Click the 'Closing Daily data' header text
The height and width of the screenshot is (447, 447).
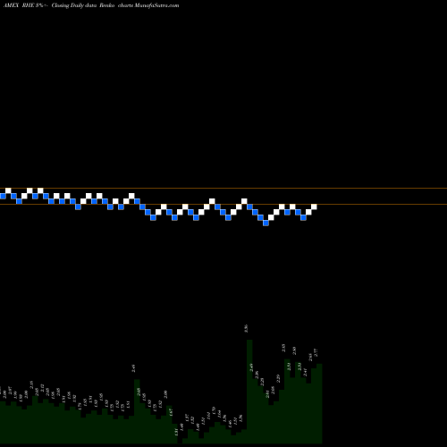click(x=74, y=5)
